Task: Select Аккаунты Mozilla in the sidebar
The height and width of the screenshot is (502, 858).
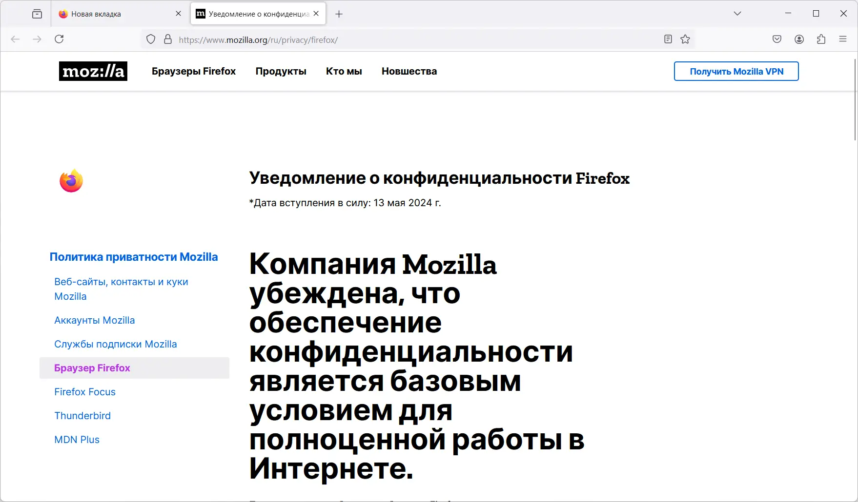Action: [x=94, y=320]
